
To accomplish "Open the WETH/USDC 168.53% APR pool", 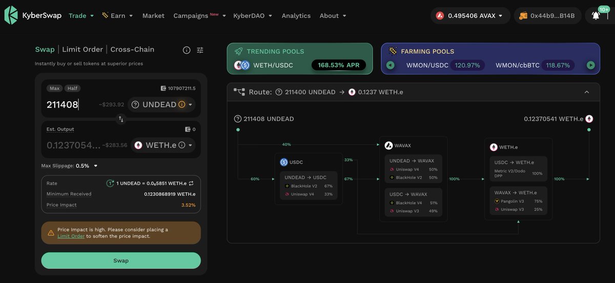I will pos(300,65).
